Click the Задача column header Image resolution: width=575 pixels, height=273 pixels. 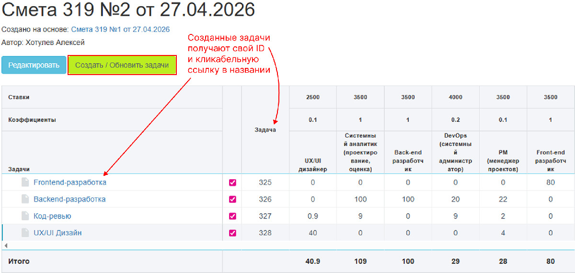265,130
